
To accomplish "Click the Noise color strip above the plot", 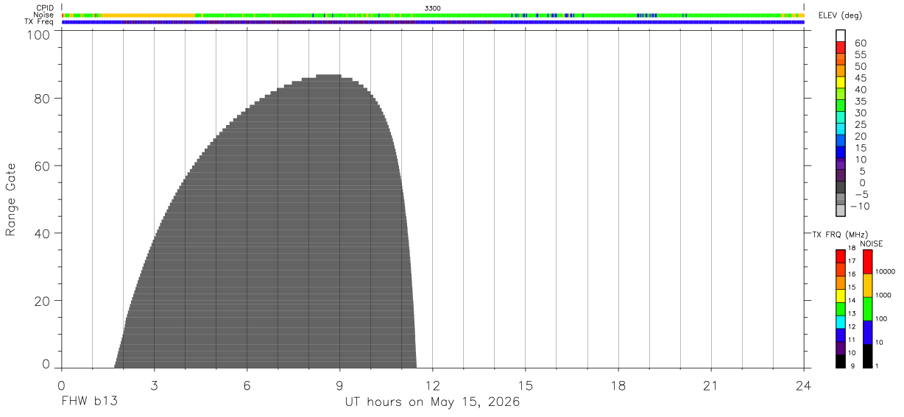I will pyautogui.click(x=433, y=15).
